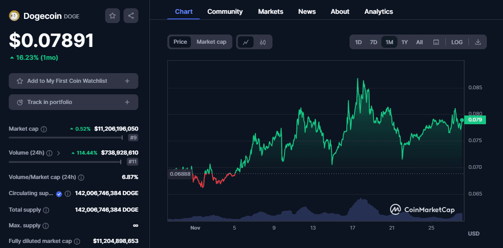Expand Add to My First Coin Watlist plus
This screenshot has height=248, width=503.
click(127, 81)
